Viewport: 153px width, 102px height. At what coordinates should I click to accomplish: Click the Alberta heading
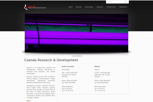click(x=97, y=67)
